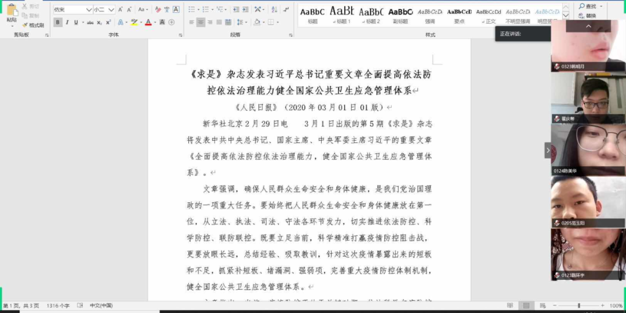Select the 标题 style
The width and height of the screenshot is (626, 313).
(x=312, y=15)
